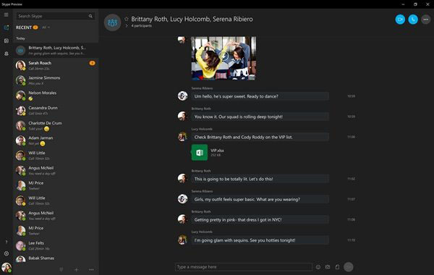Expand the 4 participants list
Image resolution: width=434 pixels, height=275 pixels.
pos(127,26)
